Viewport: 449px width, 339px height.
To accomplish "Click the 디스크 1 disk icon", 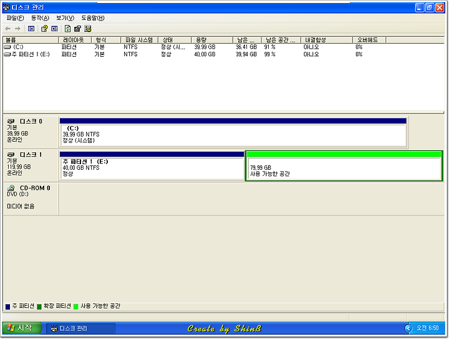I will click(11, 155).
